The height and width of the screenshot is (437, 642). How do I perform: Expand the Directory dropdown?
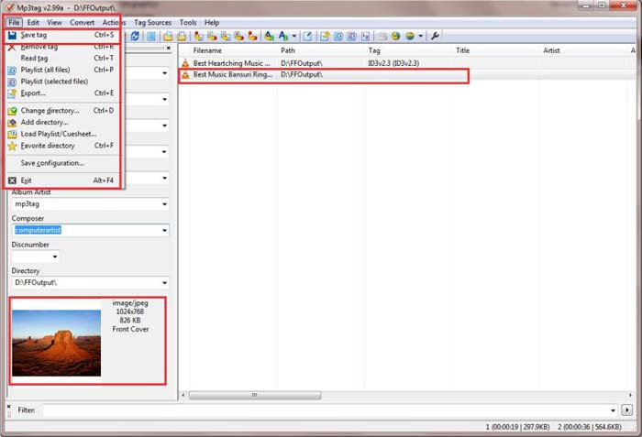[164, 283]
